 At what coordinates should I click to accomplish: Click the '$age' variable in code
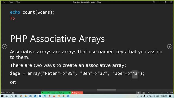[15, 73]
